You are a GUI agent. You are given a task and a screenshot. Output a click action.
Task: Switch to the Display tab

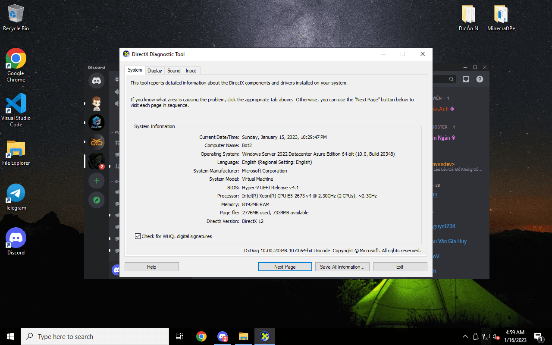point(155,71)
